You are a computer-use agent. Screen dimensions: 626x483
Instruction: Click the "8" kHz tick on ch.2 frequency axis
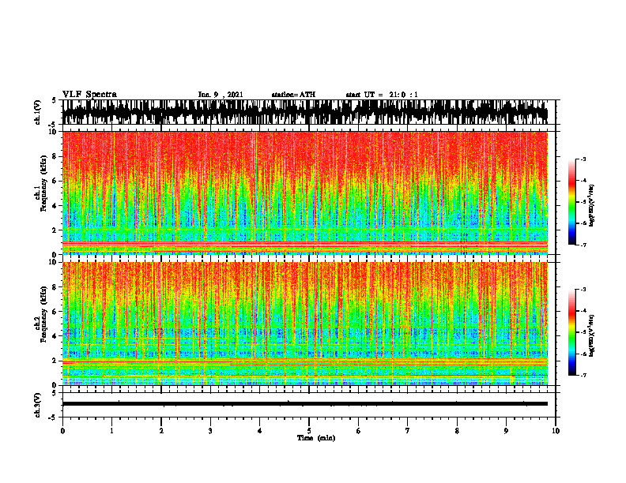tap(55, 287)
